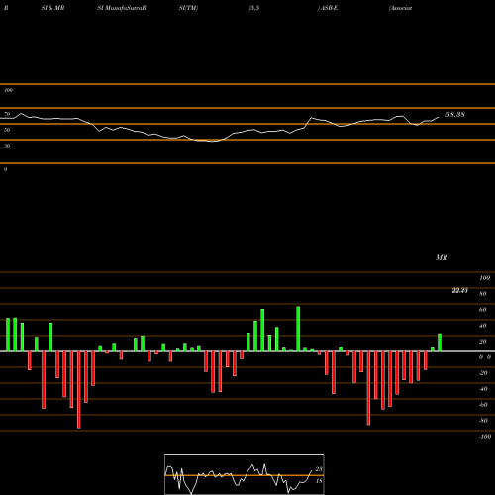Click the '18' value in the mini chart

coord(319,481)
